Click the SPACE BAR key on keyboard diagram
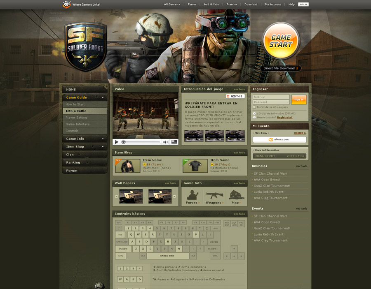371x289 pixels. 168,256
